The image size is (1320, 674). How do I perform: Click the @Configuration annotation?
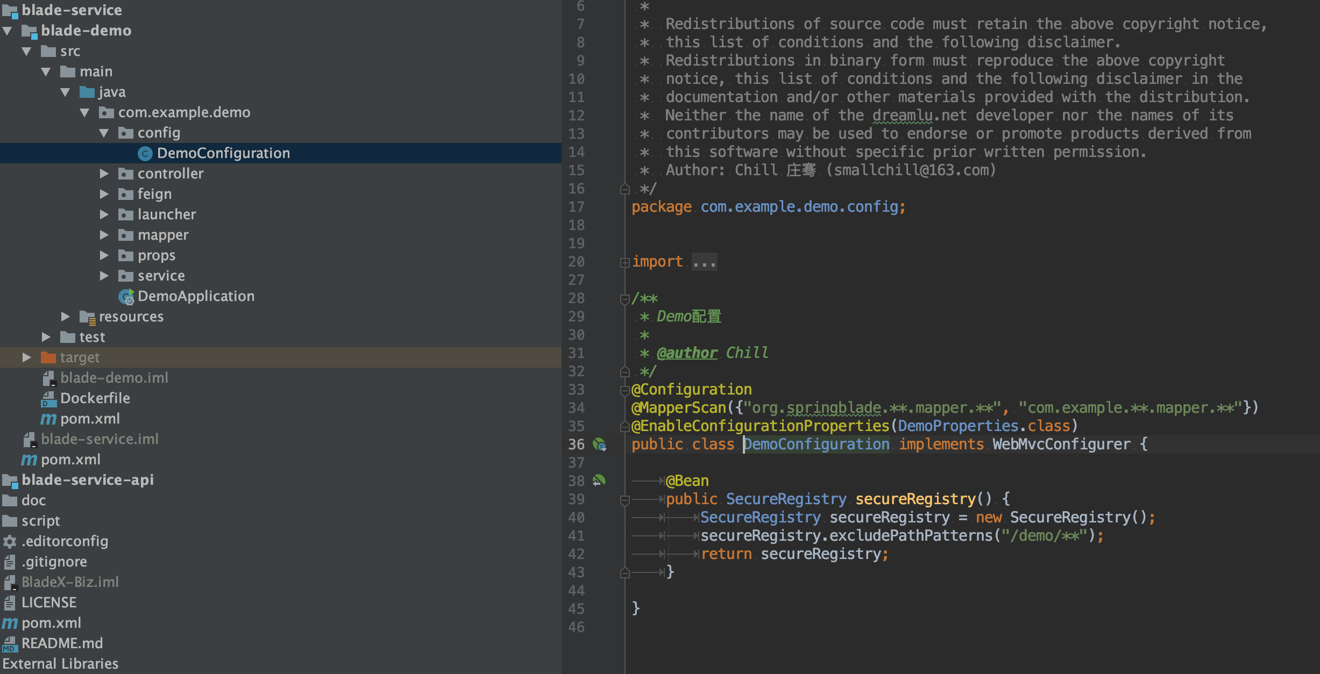692,390
